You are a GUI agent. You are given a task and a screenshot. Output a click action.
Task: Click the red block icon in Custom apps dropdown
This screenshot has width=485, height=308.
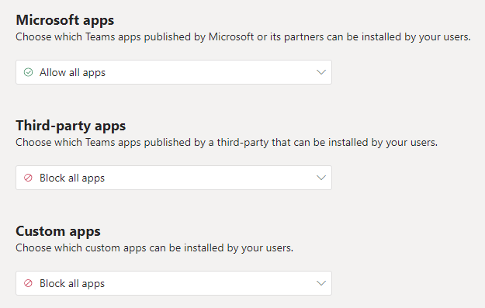pyautogui.click(x=28, y=283)
